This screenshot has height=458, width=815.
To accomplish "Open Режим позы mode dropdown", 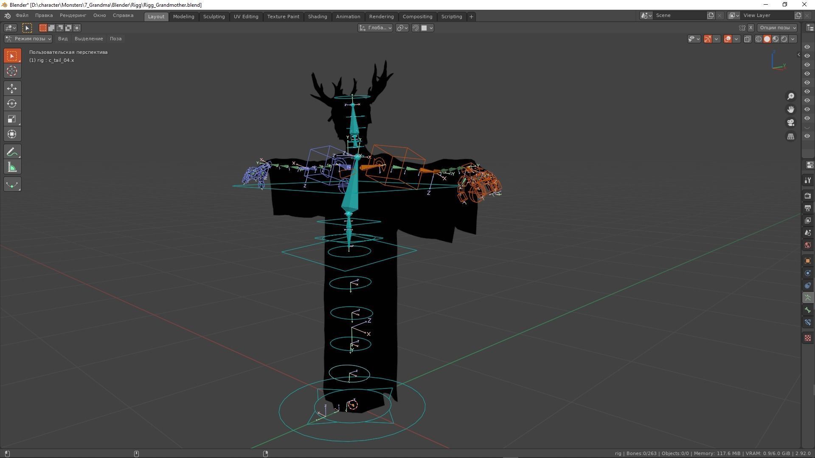I will pyautogui.click(x=28, y=39).
